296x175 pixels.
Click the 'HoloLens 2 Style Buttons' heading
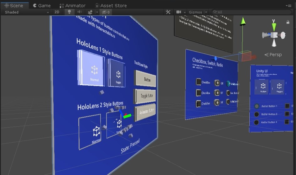(x=100, y=106)
